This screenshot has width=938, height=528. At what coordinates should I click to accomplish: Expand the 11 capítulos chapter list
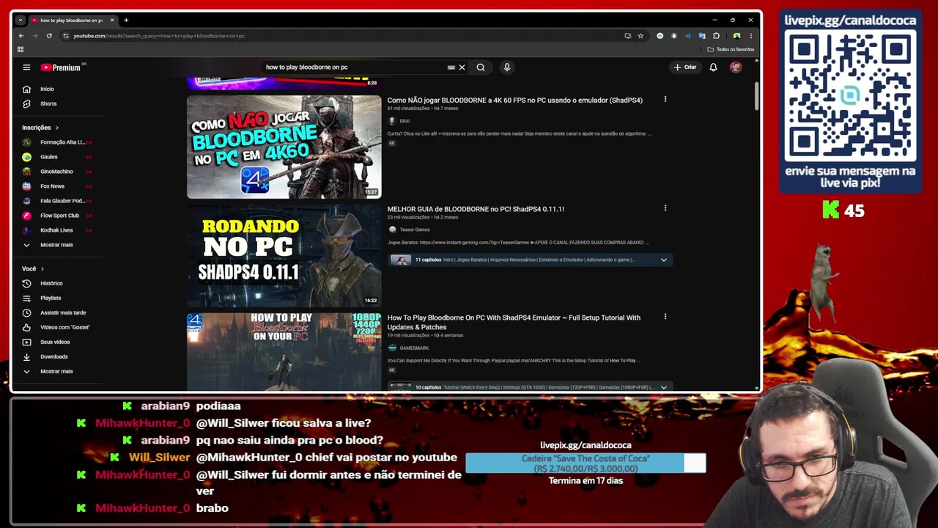tap(664, 260)
